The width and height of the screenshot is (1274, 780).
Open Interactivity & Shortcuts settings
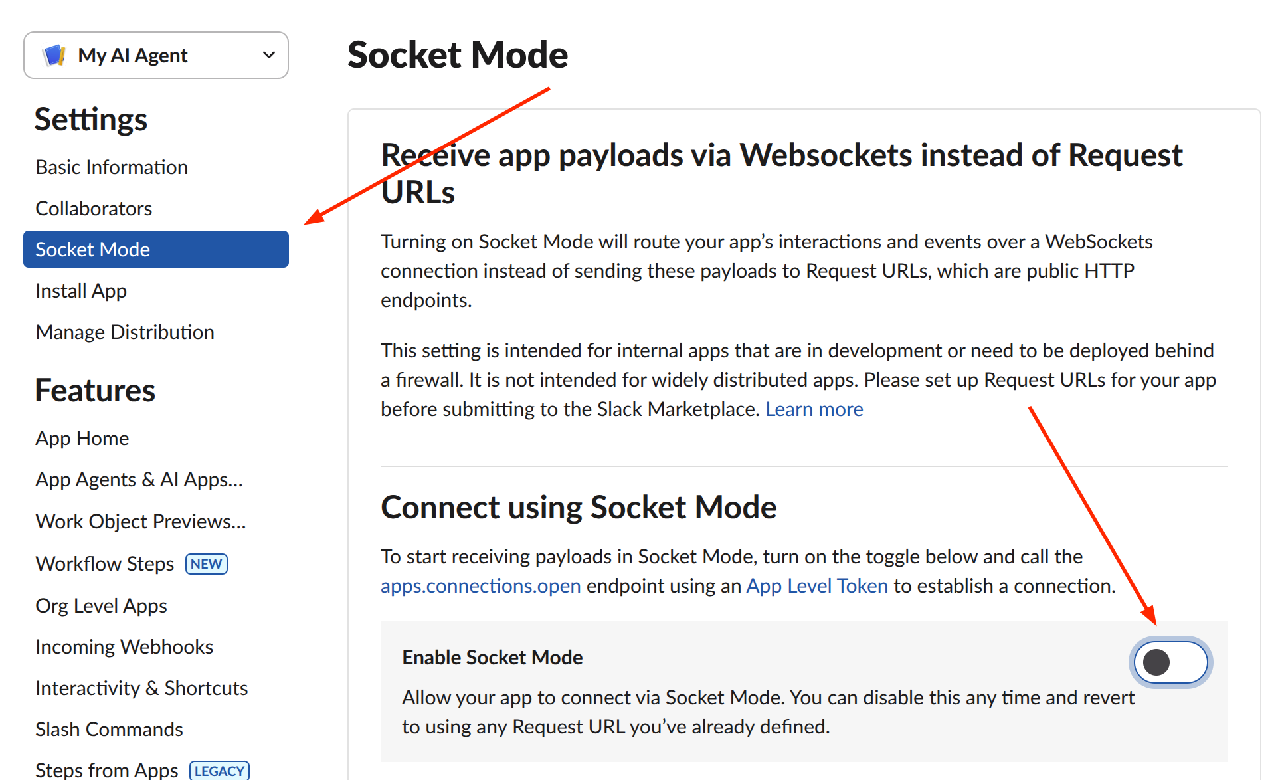click(141, 688)
